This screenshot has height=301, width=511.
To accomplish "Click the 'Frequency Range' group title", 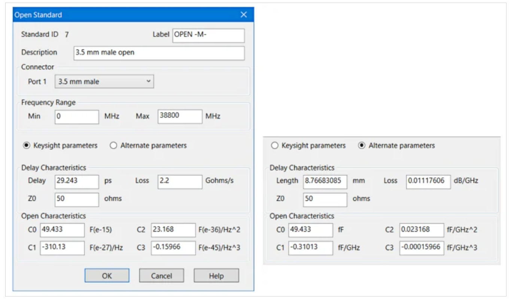I will coord(48,102).
